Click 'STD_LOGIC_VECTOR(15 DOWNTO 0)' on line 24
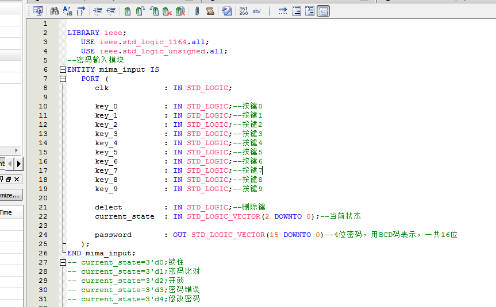 tap(257, 235)
